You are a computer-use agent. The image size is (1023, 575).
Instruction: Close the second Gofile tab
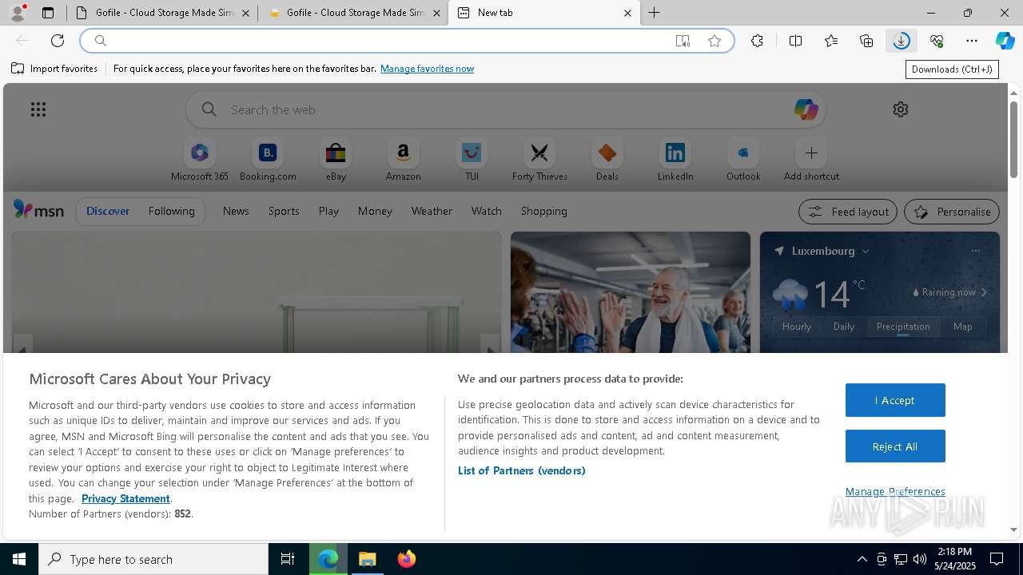coord(436,13)
